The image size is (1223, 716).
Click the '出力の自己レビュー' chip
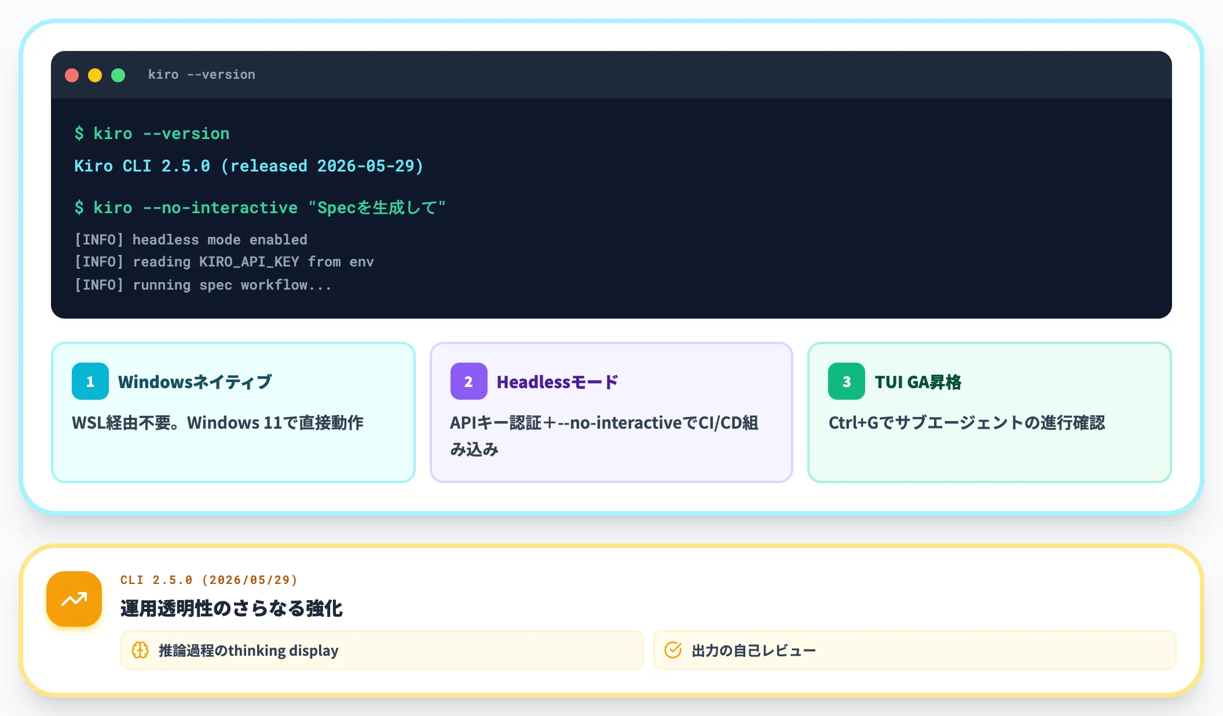(x=915, y=650)
